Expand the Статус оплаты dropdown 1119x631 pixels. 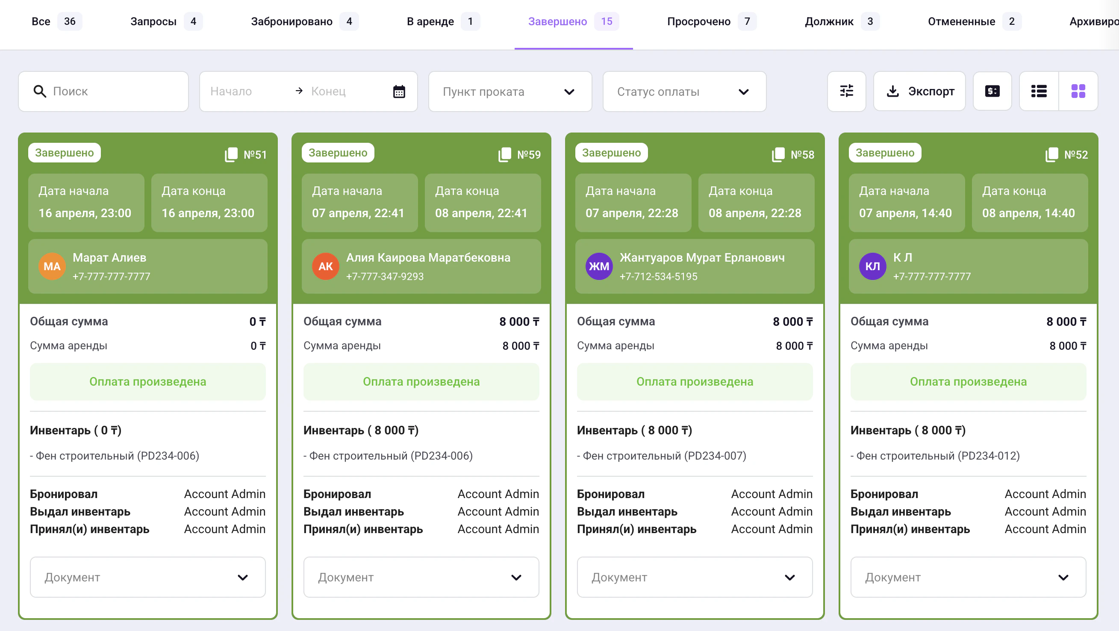click(x=684, y=91)
